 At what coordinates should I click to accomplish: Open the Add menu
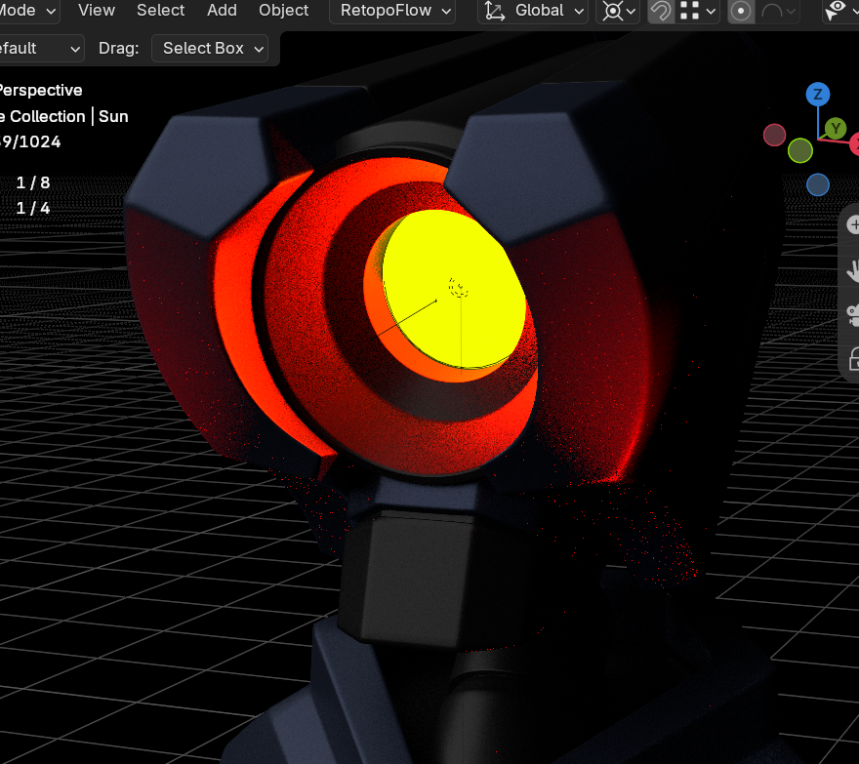click(x=222, y=10)
